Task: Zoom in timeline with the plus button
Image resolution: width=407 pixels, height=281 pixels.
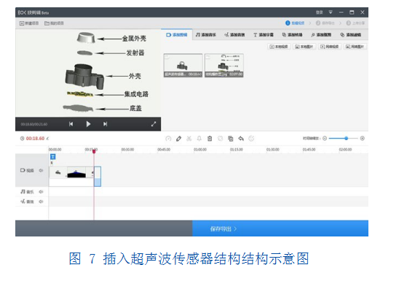Action: pos(363,139)
